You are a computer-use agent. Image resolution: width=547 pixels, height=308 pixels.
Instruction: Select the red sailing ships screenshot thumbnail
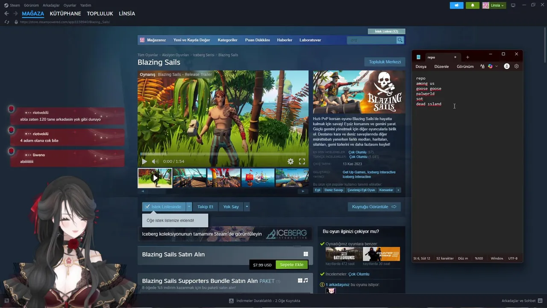(258, 178)
